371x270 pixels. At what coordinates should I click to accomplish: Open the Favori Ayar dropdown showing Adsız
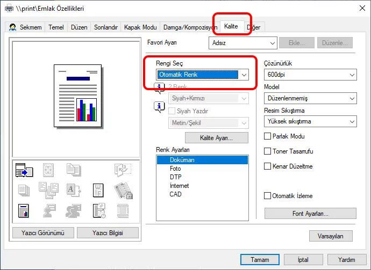pyautogui.click(x=242, y=43)
